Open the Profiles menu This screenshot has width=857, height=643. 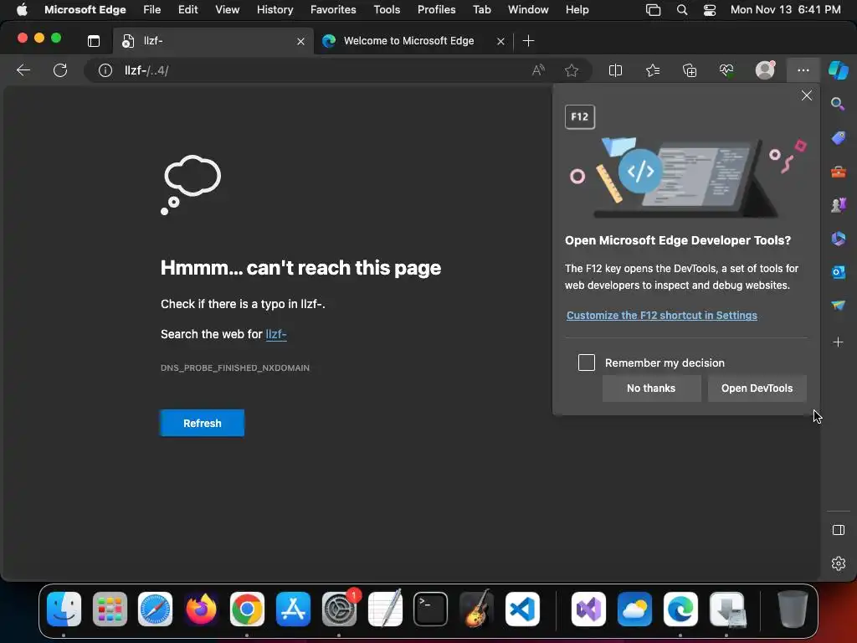(437, 9)
